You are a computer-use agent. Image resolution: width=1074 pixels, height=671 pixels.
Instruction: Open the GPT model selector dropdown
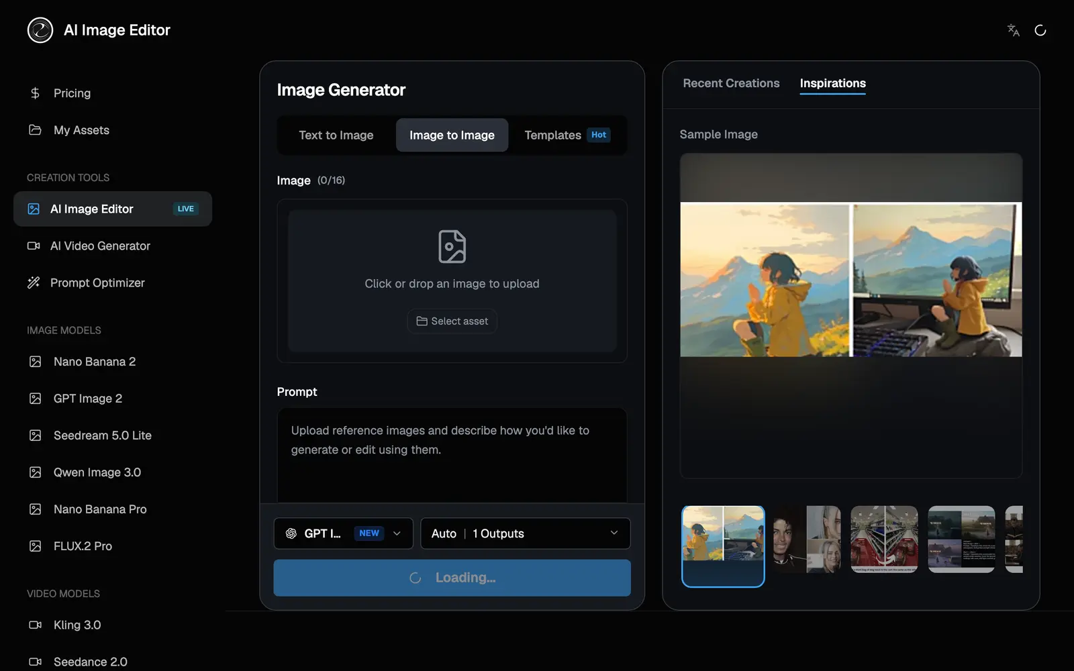[x=343, y=533]
